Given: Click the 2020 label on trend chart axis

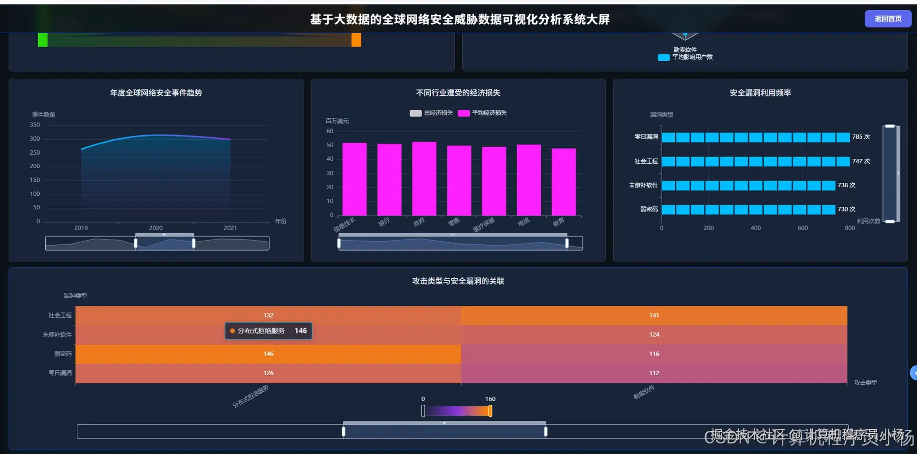Looking at the screenshot, I should [x=156, y=228].
